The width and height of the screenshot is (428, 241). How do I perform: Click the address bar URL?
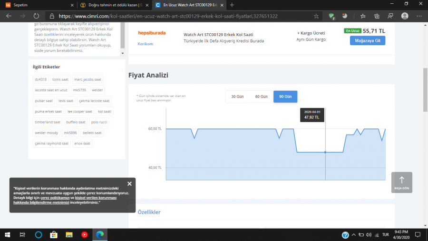click(168, 16)
